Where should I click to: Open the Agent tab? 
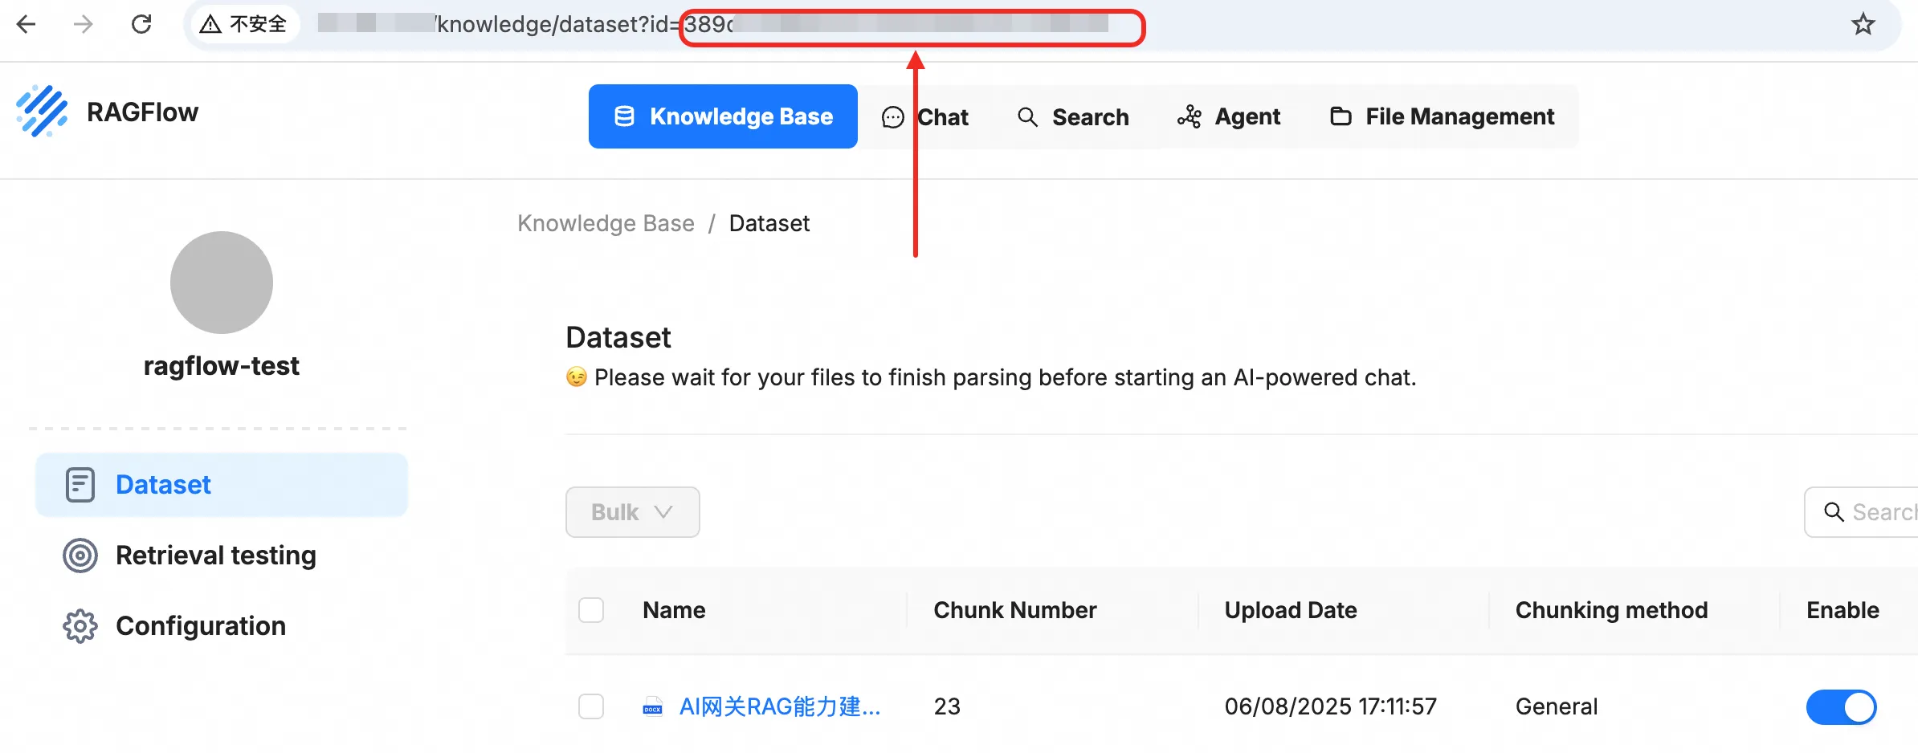tap(1229, 117)
